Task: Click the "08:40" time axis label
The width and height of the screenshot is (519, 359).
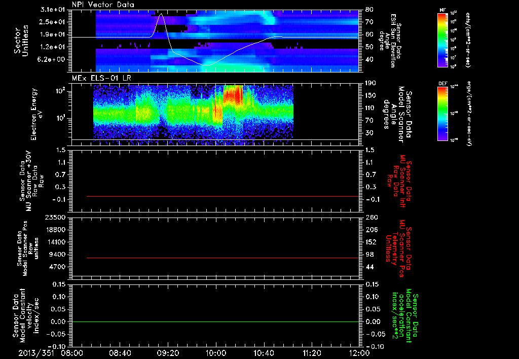Action: pos(120,353)
